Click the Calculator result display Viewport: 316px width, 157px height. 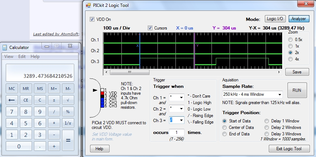pyautogui.click(x=40, y=73)
